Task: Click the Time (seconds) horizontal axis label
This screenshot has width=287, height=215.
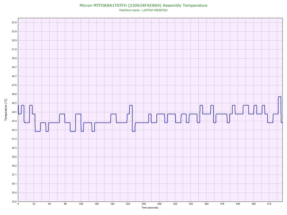Action: coord(150,208)
